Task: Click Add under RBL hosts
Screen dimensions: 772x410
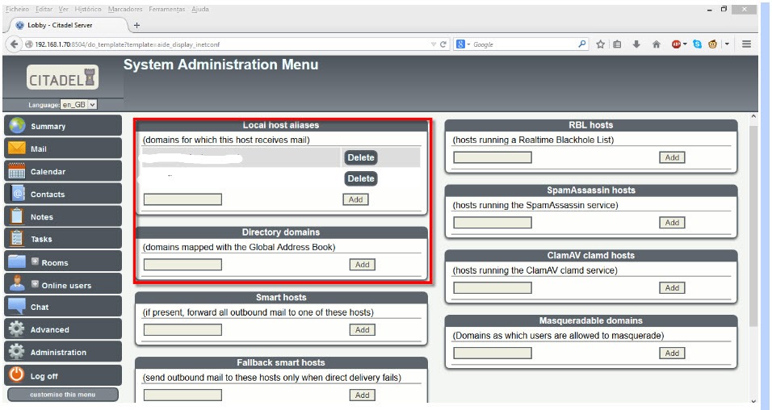Action: click(672, 157)
